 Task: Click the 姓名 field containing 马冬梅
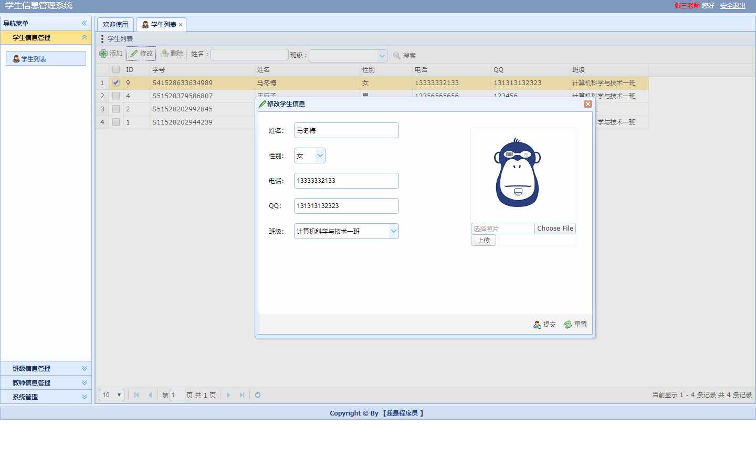346,130
